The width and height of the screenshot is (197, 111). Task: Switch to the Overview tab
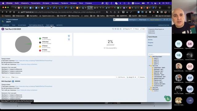click(x=6, y=25)
